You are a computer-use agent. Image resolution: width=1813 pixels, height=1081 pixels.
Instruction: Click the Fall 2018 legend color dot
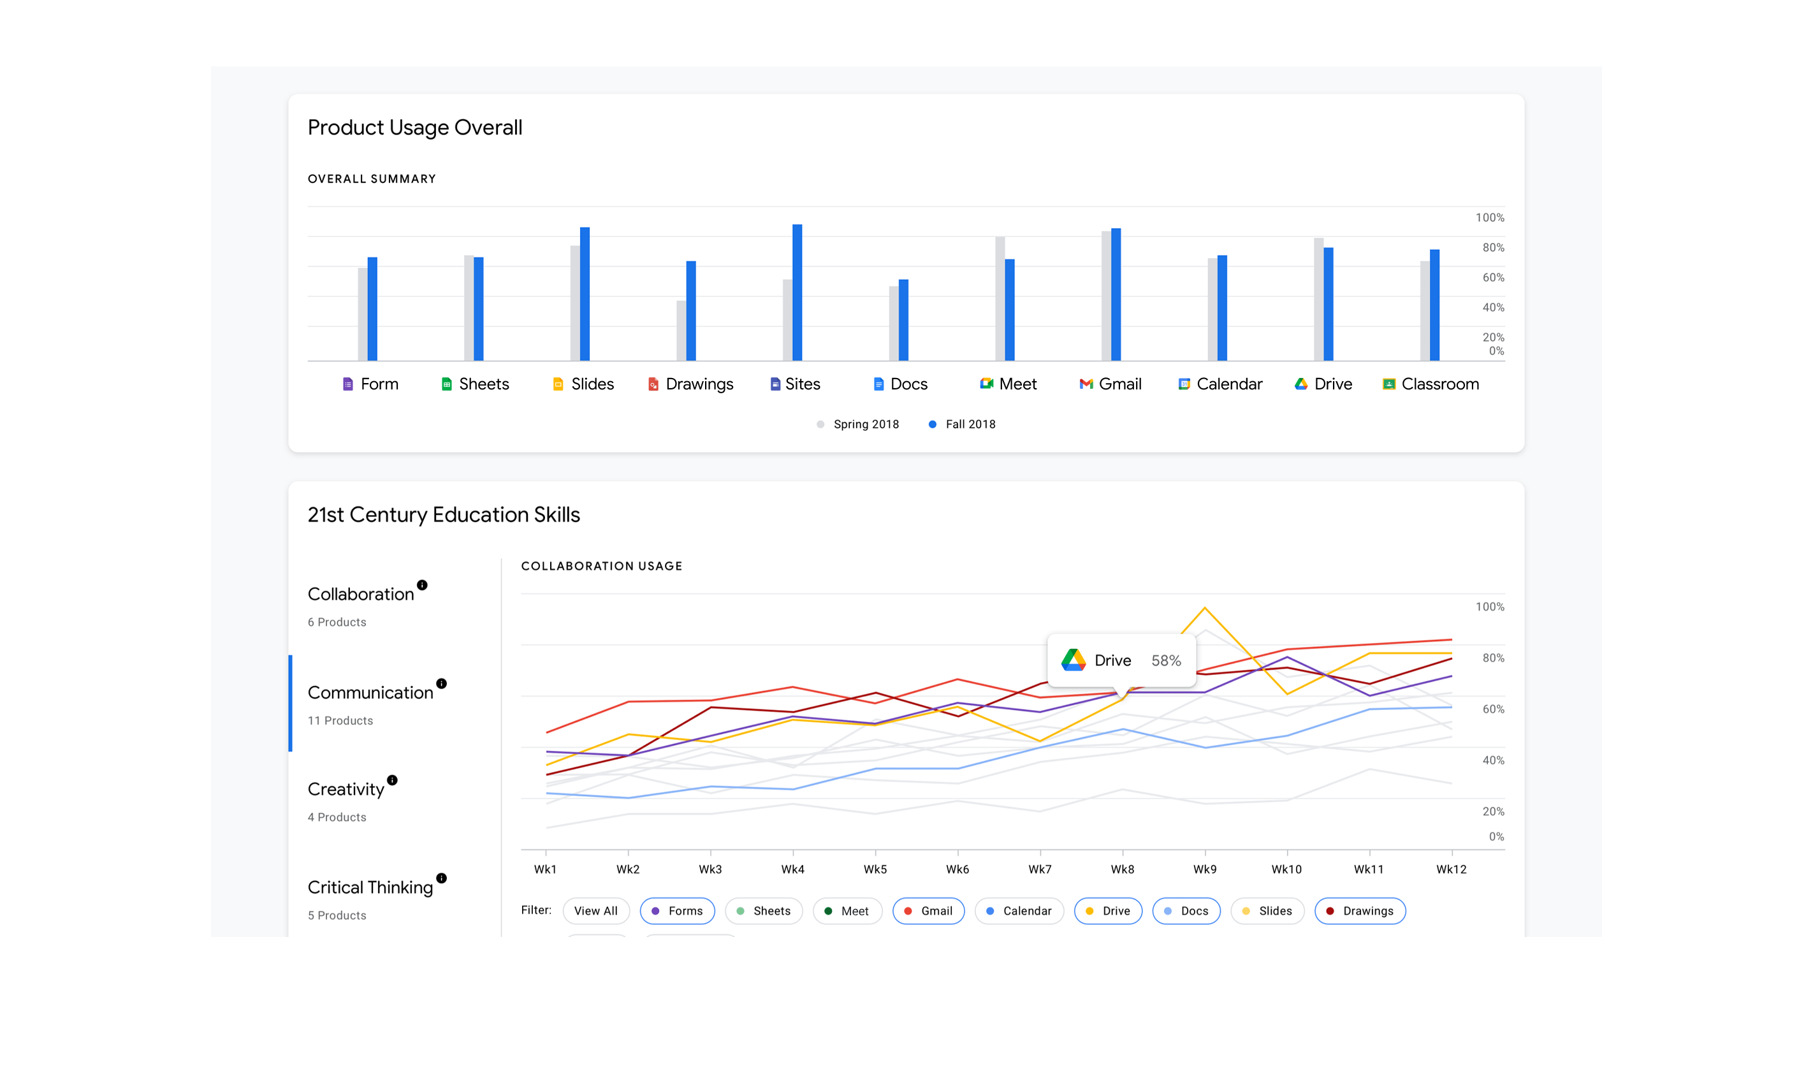pos(933,424)
